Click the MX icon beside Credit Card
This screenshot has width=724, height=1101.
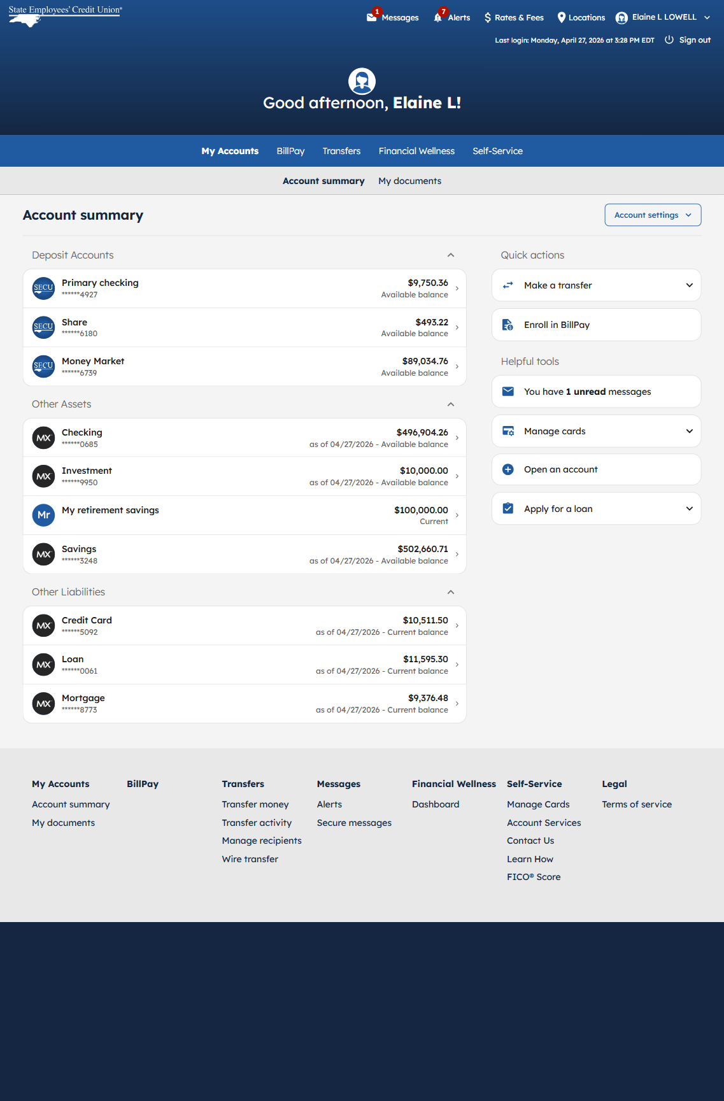click(43, 625)
